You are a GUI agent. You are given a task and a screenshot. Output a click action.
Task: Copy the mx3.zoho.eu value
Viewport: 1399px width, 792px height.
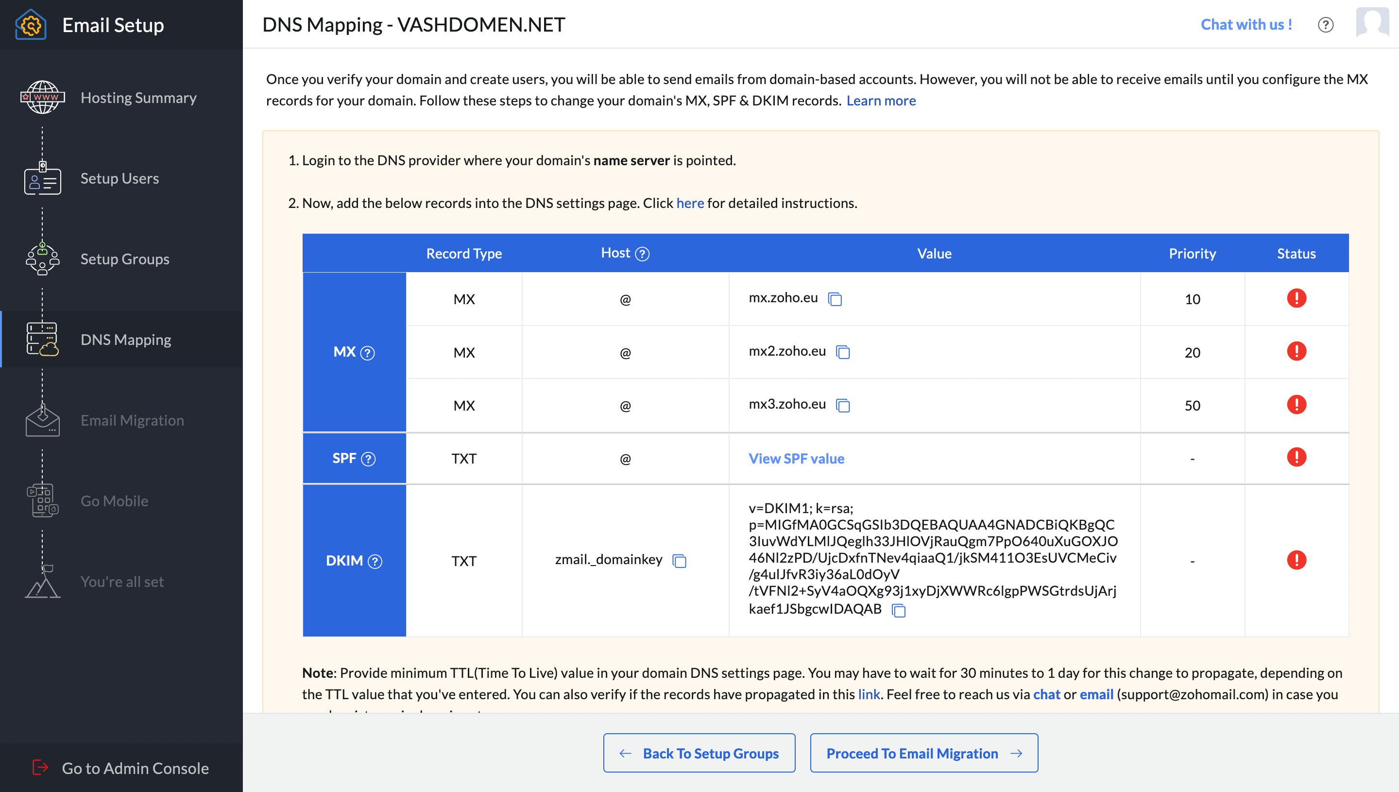point(843,406)
